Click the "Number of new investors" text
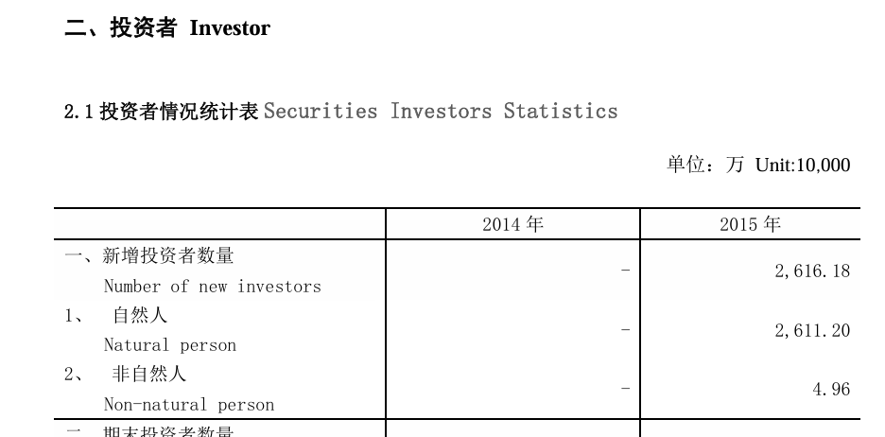The image size is (885, 437). (212, 286)
